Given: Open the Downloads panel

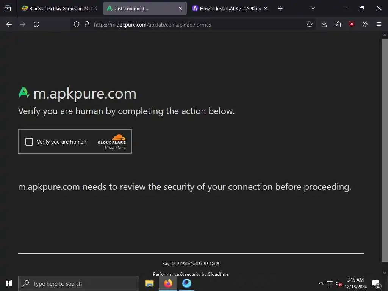Looking at the screenshot, I should (x=324, y=24).
